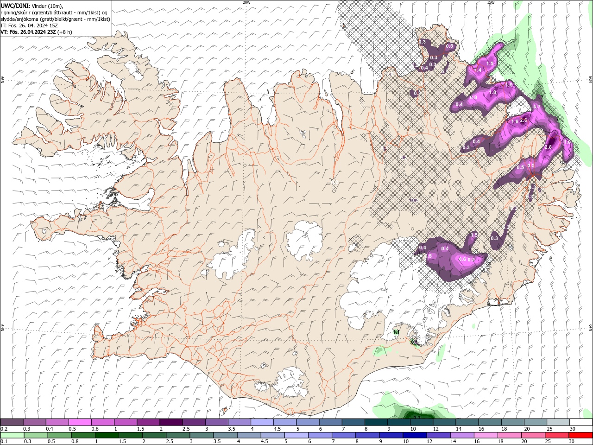The width and height of the screenshot is (593, 445).
Task: Click the '0.1' label on the rain scale
Action: point(3,442)
